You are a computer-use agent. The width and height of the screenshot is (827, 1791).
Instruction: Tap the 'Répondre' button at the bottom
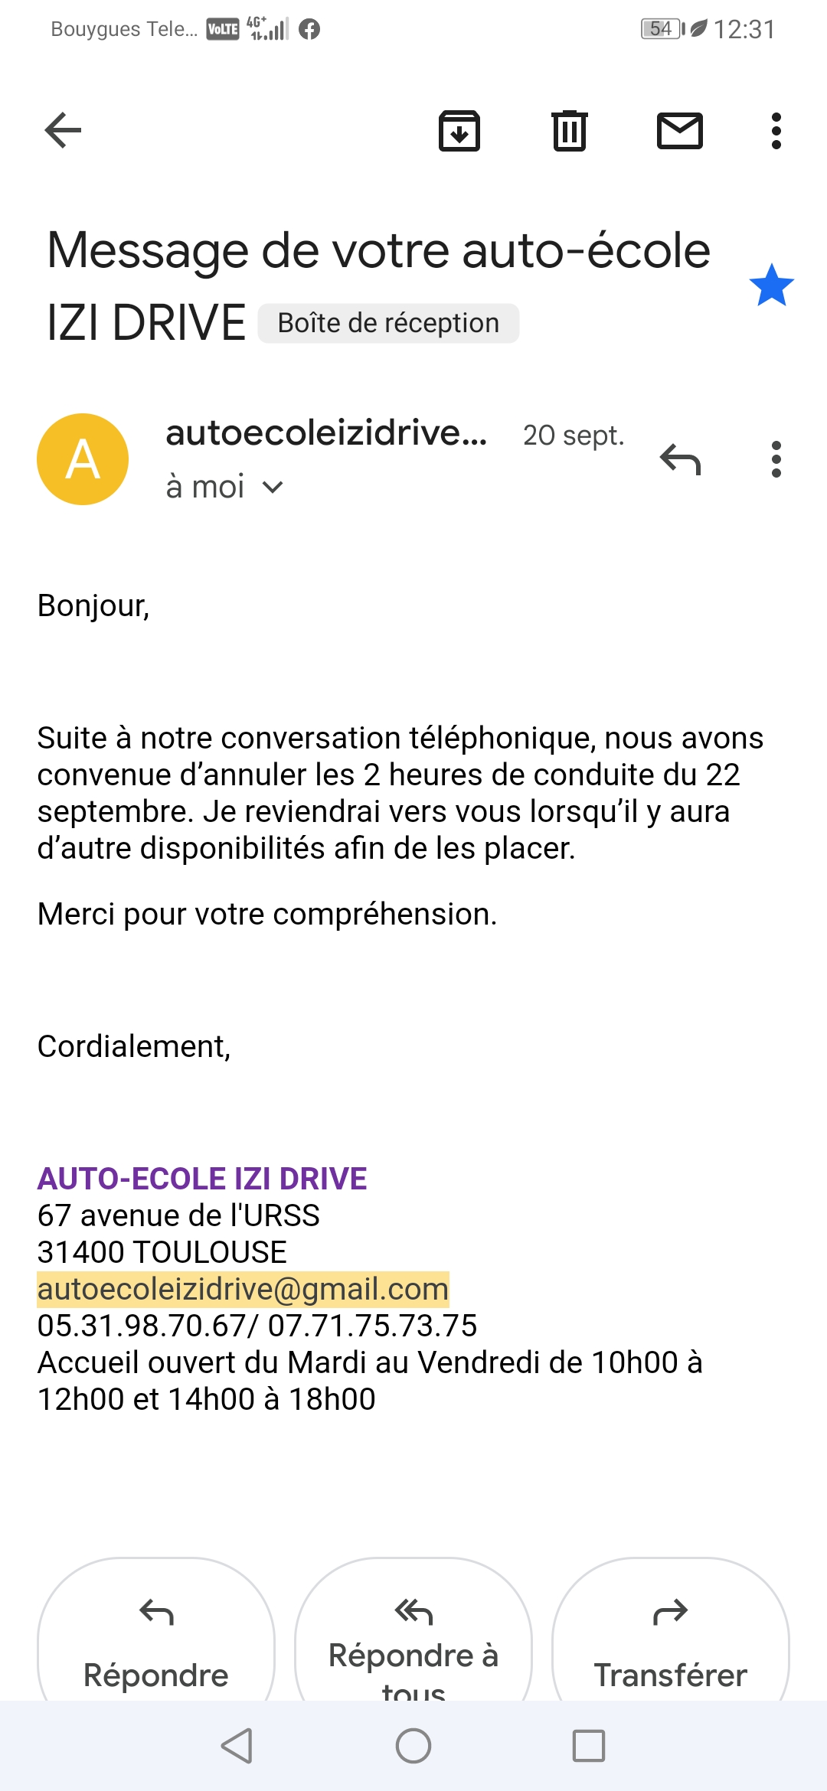(156, 1638)
